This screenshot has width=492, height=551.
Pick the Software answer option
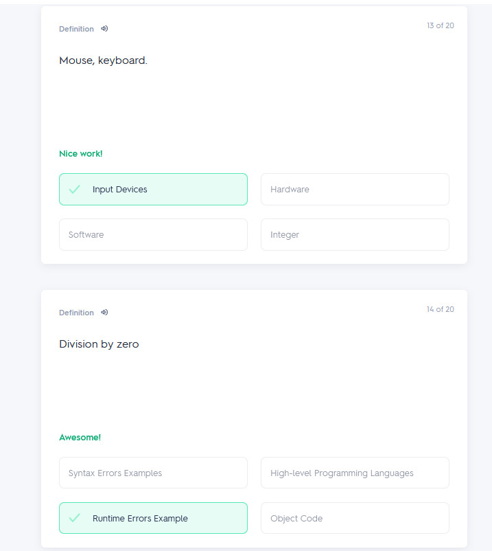coord(153,235)
